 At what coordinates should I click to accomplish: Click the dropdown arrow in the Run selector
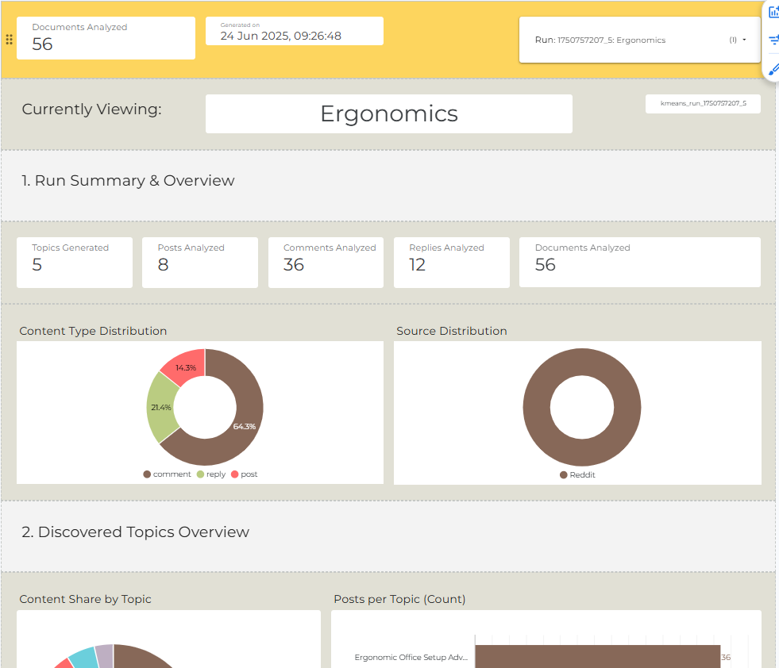click(744, 40)
